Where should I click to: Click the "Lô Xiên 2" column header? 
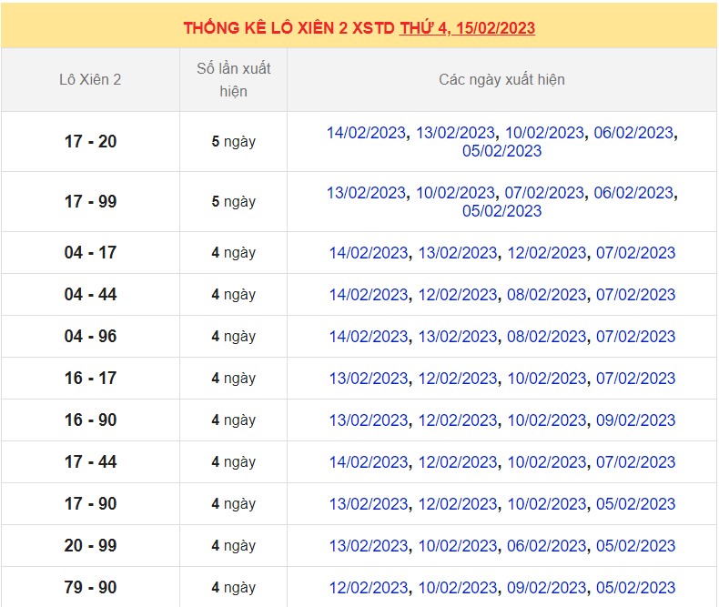point(90,80)
